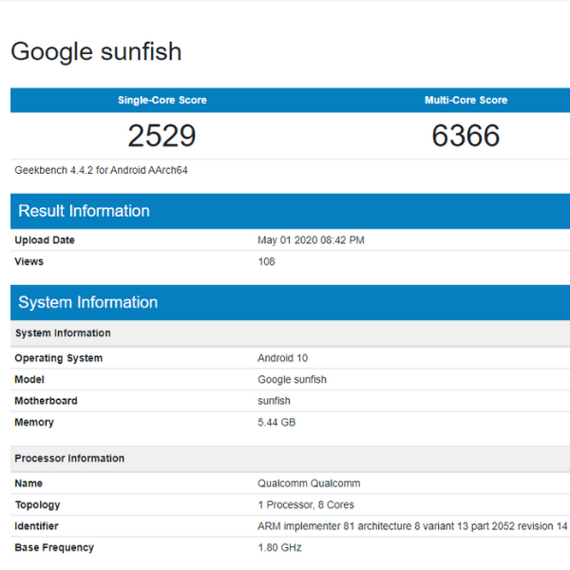Select the Multi-Core Score header
Image resolution: width=570 pixels, height=570 pixels.
pos(465,100)
